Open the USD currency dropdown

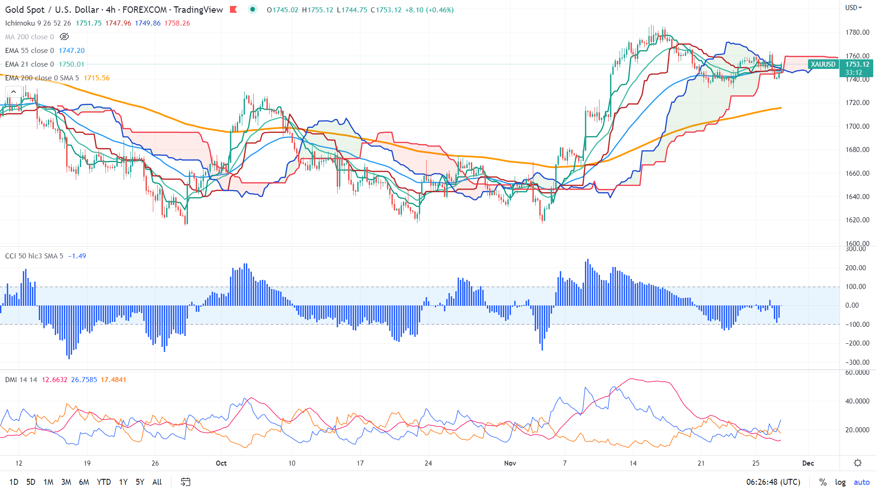pos(853,7)
